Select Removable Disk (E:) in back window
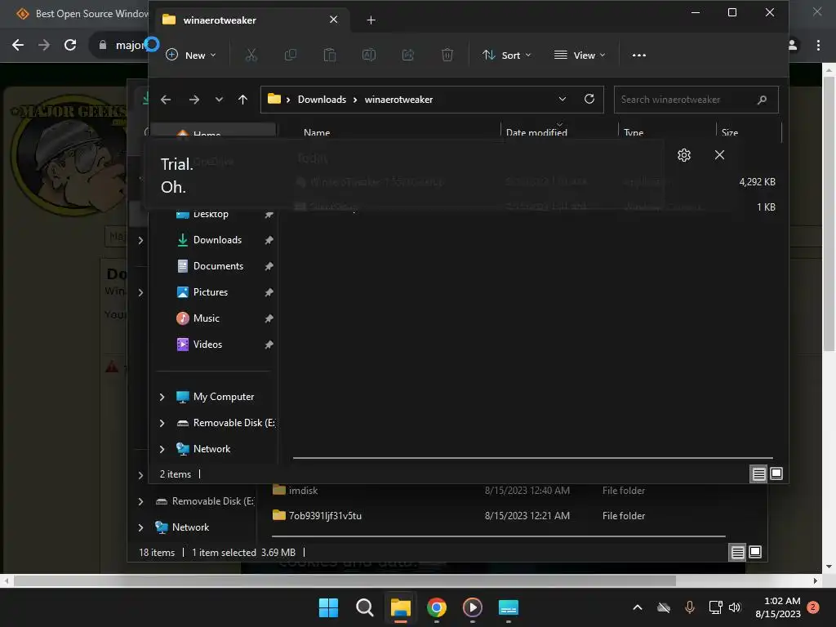Image resolution: width=836 pixels, height=627 pixels. [x=212, y=501]
